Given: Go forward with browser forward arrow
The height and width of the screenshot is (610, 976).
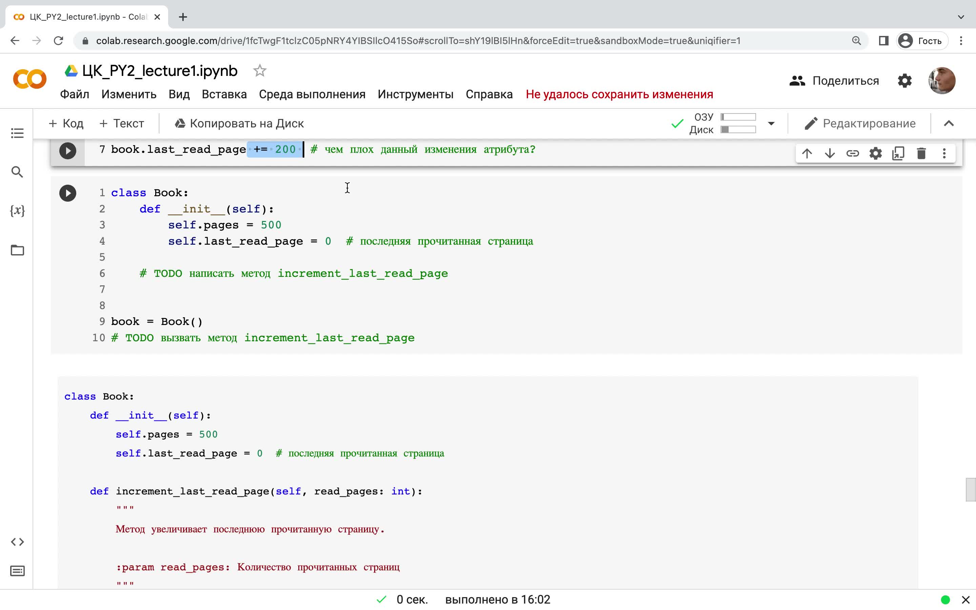Looking at the screenshot, I should 37,41.
